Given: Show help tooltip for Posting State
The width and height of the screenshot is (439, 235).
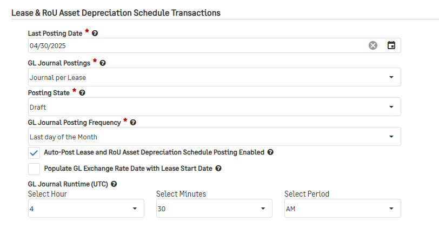Looking at the screenshot, I should click(x=82, y=92).
